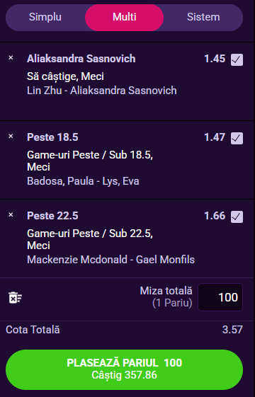Screen dimensions: 255x397
Task: Remove the Peste 18.5 selection with its X icon
Action: pyautogui.click(x=11, y=137)
